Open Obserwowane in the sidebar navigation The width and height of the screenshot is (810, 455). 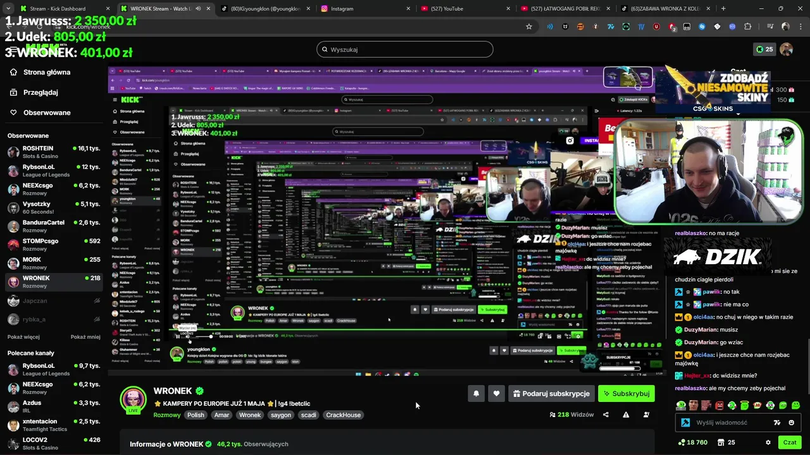(47, 112)
